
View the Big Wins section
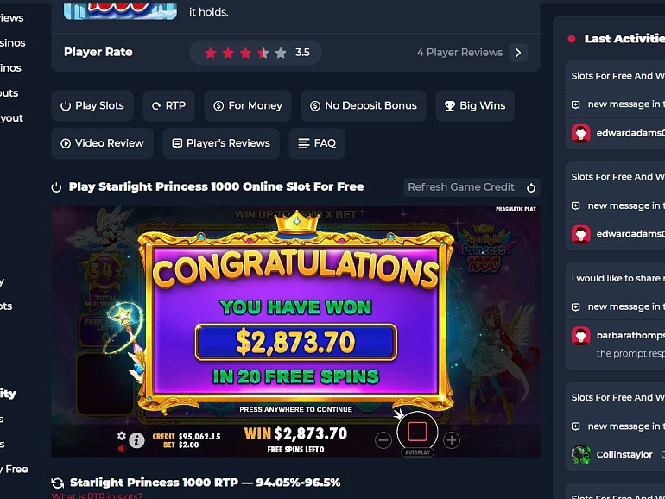tap(475, 105)
